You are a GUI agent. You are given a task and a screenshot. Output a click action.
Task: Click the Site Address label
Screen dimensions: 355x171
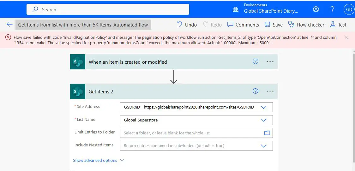(88, 107)
